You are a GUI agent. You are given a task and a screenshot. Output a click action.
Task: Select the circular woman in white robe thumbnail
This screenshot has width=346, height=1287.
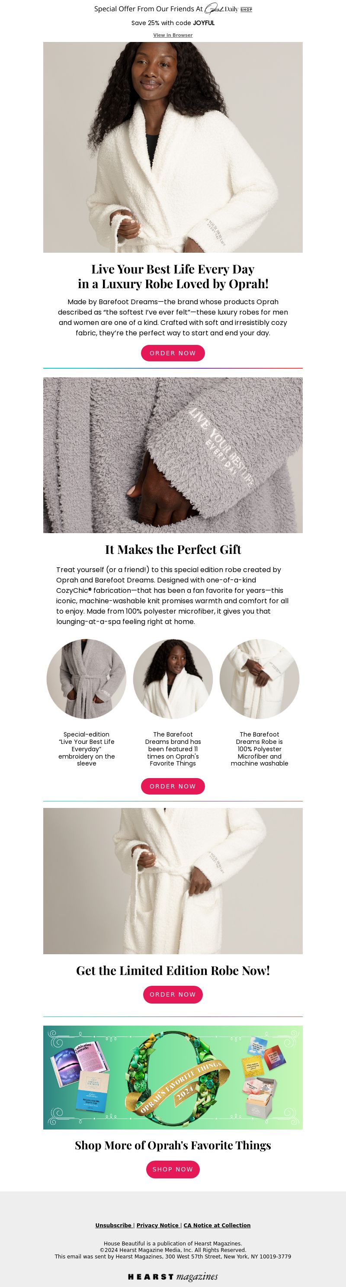click(x=173, y=679)
